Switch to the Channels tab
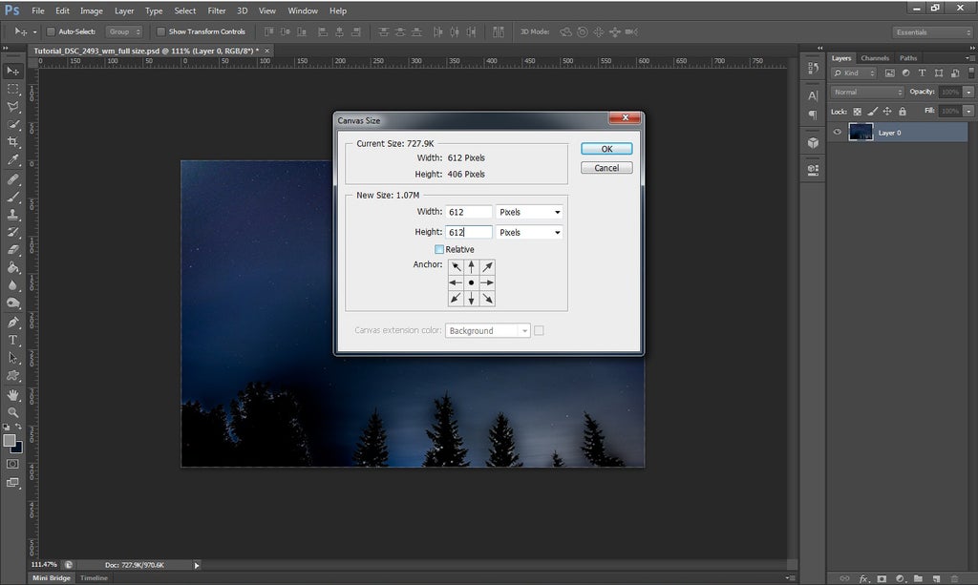Image resolution: width=978 pixels, height=585 pixels. (x=875, y=58)
